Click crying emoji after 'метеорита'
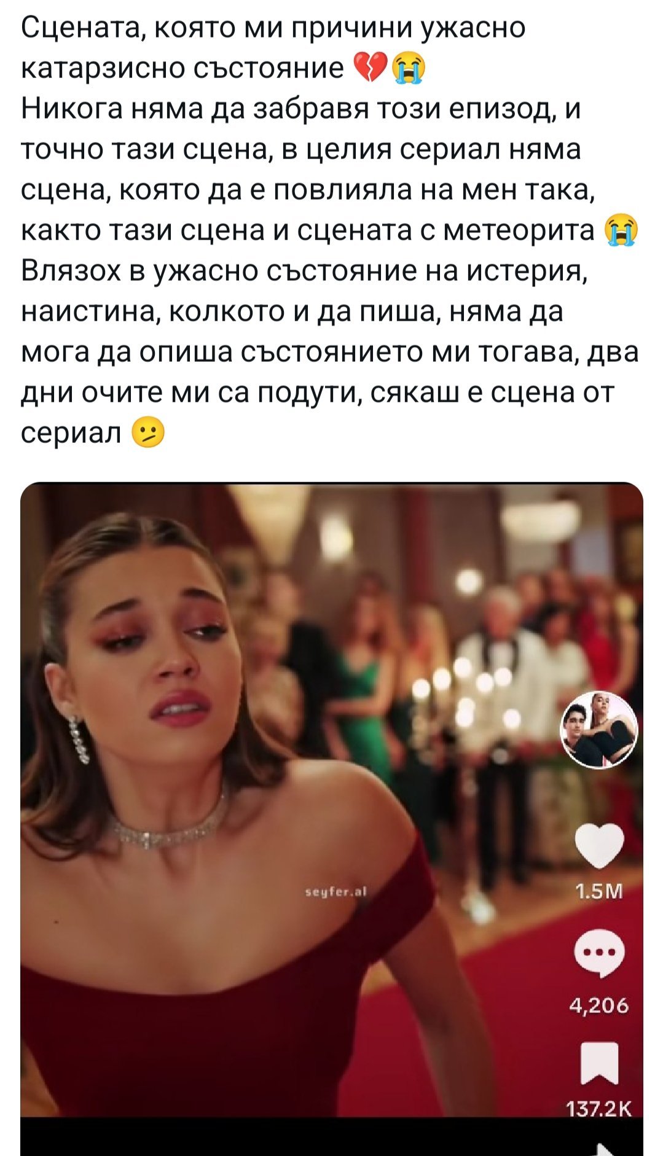This screenshot has height=1156, width=663. [621, 231]
